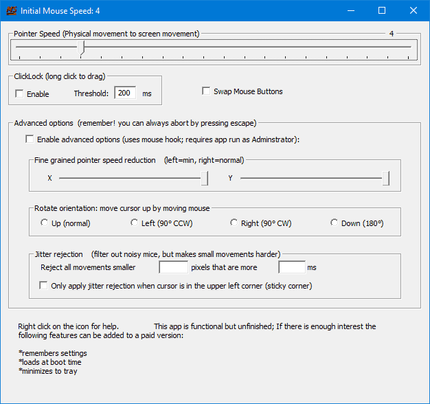
Task: Select Right (90° CW) orientation
Action: (234, 223)
